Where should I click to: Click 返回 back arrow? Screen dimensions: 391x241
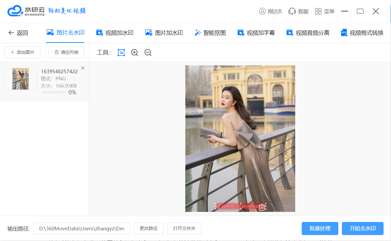pyautogui.click(x=18, y=33)
